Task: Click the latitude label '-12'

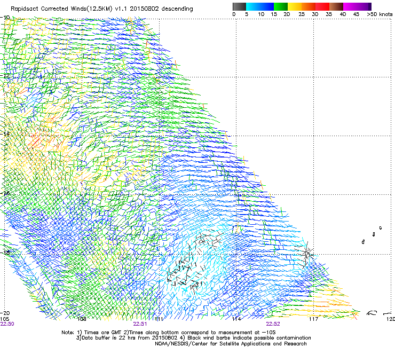Action: [5, 76]
